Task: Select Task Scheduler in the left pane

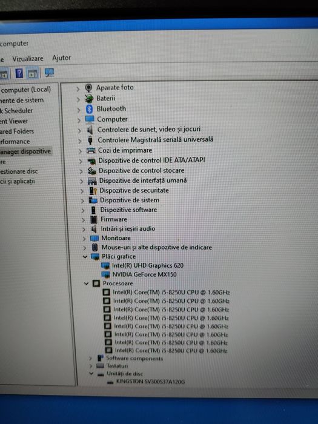Action: [x=16, y=111]
